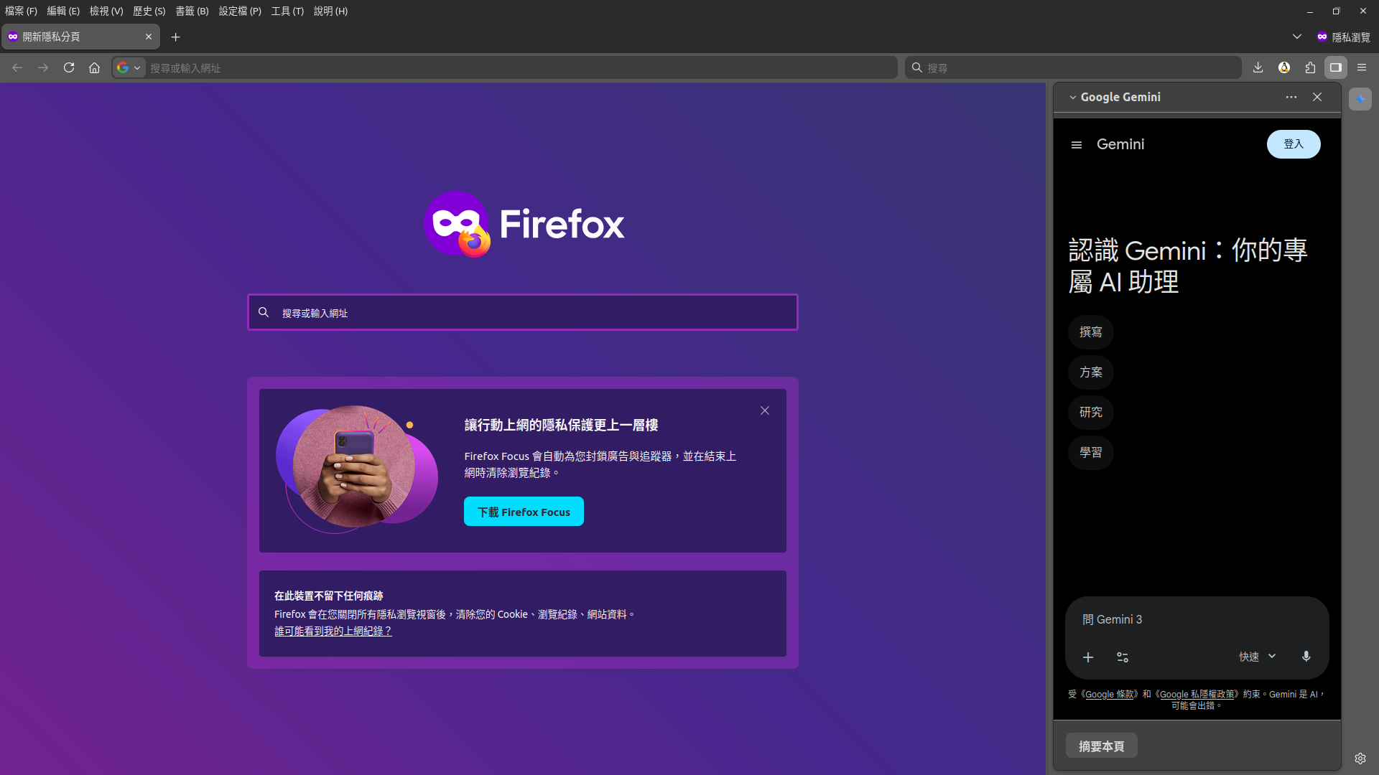Image resolution: width=1379 pixels, height=775 pixels.
Task: Expand the list all tabs chevron
Action: click(x=1297, y=37)
